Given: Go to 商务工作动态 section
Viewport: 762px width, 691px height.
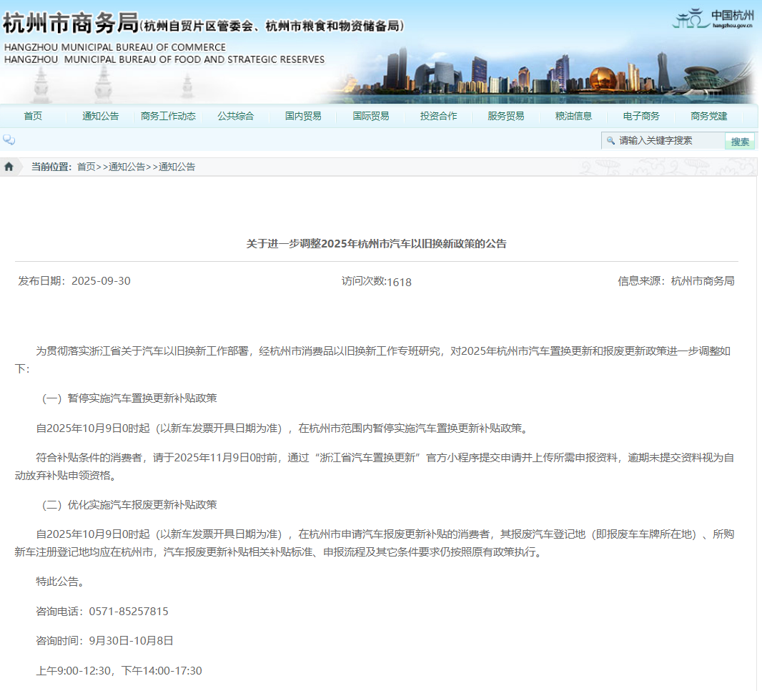Looking at the screenshot, I should point(168,116).
